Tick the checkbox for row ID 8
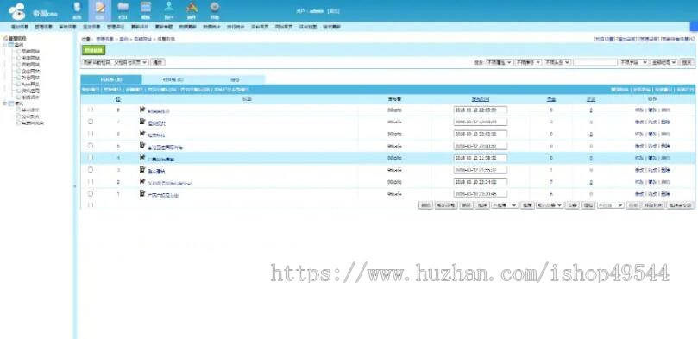The image size is (698, 339). tap(91, 110)
